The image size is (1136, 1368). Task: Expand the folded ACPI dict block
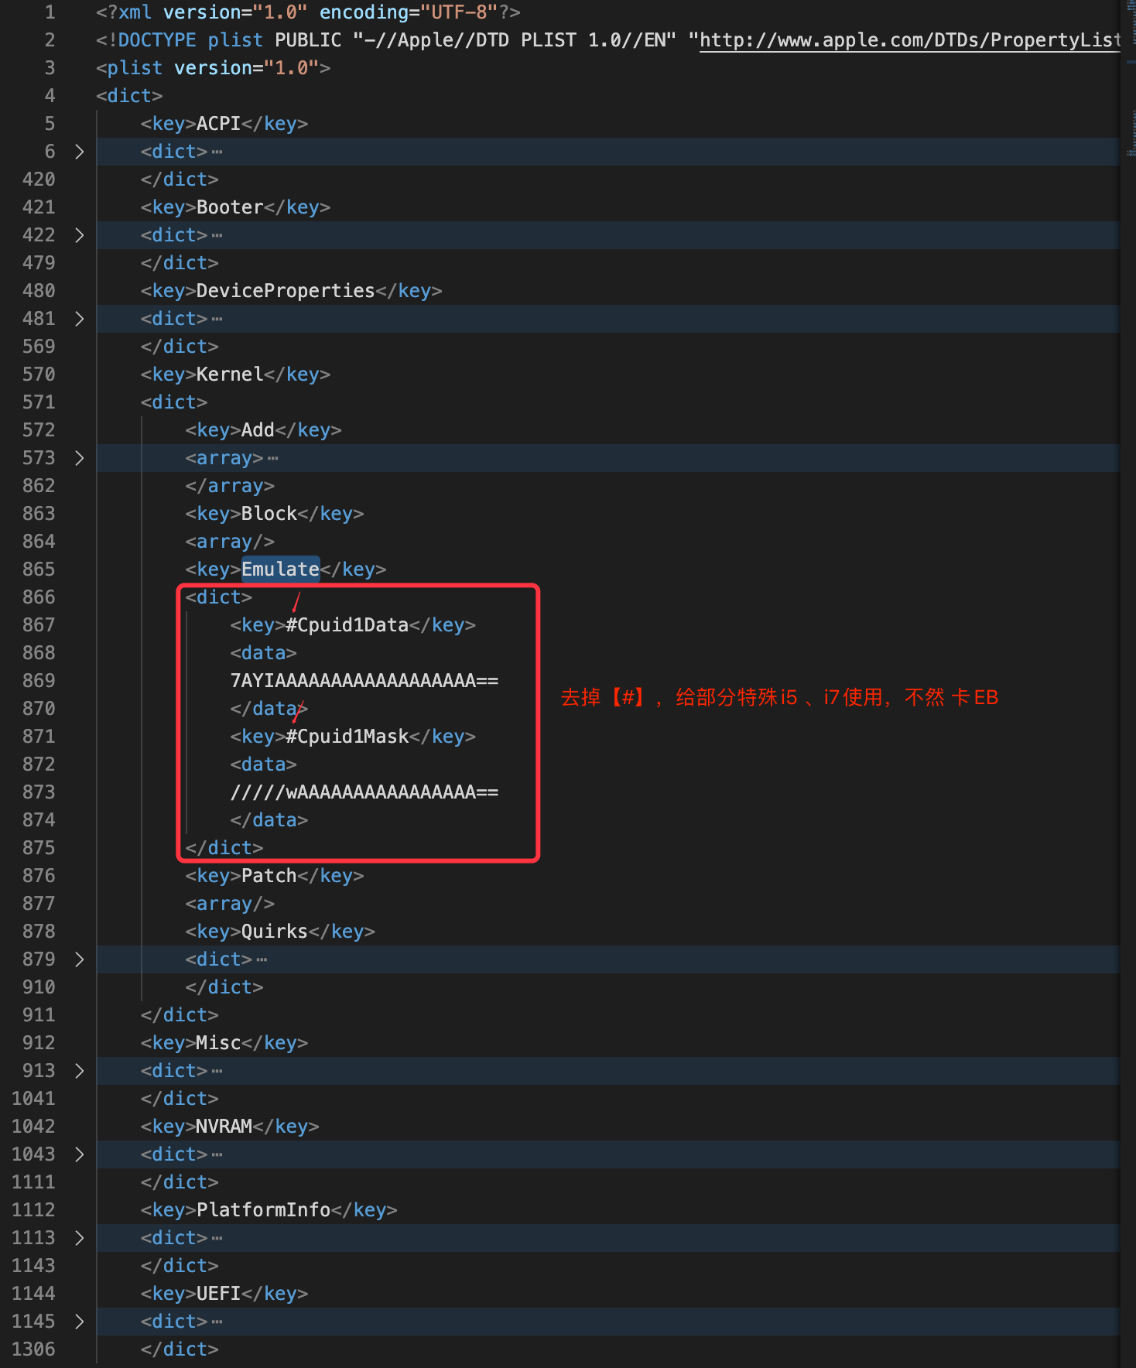coord(79,152)
